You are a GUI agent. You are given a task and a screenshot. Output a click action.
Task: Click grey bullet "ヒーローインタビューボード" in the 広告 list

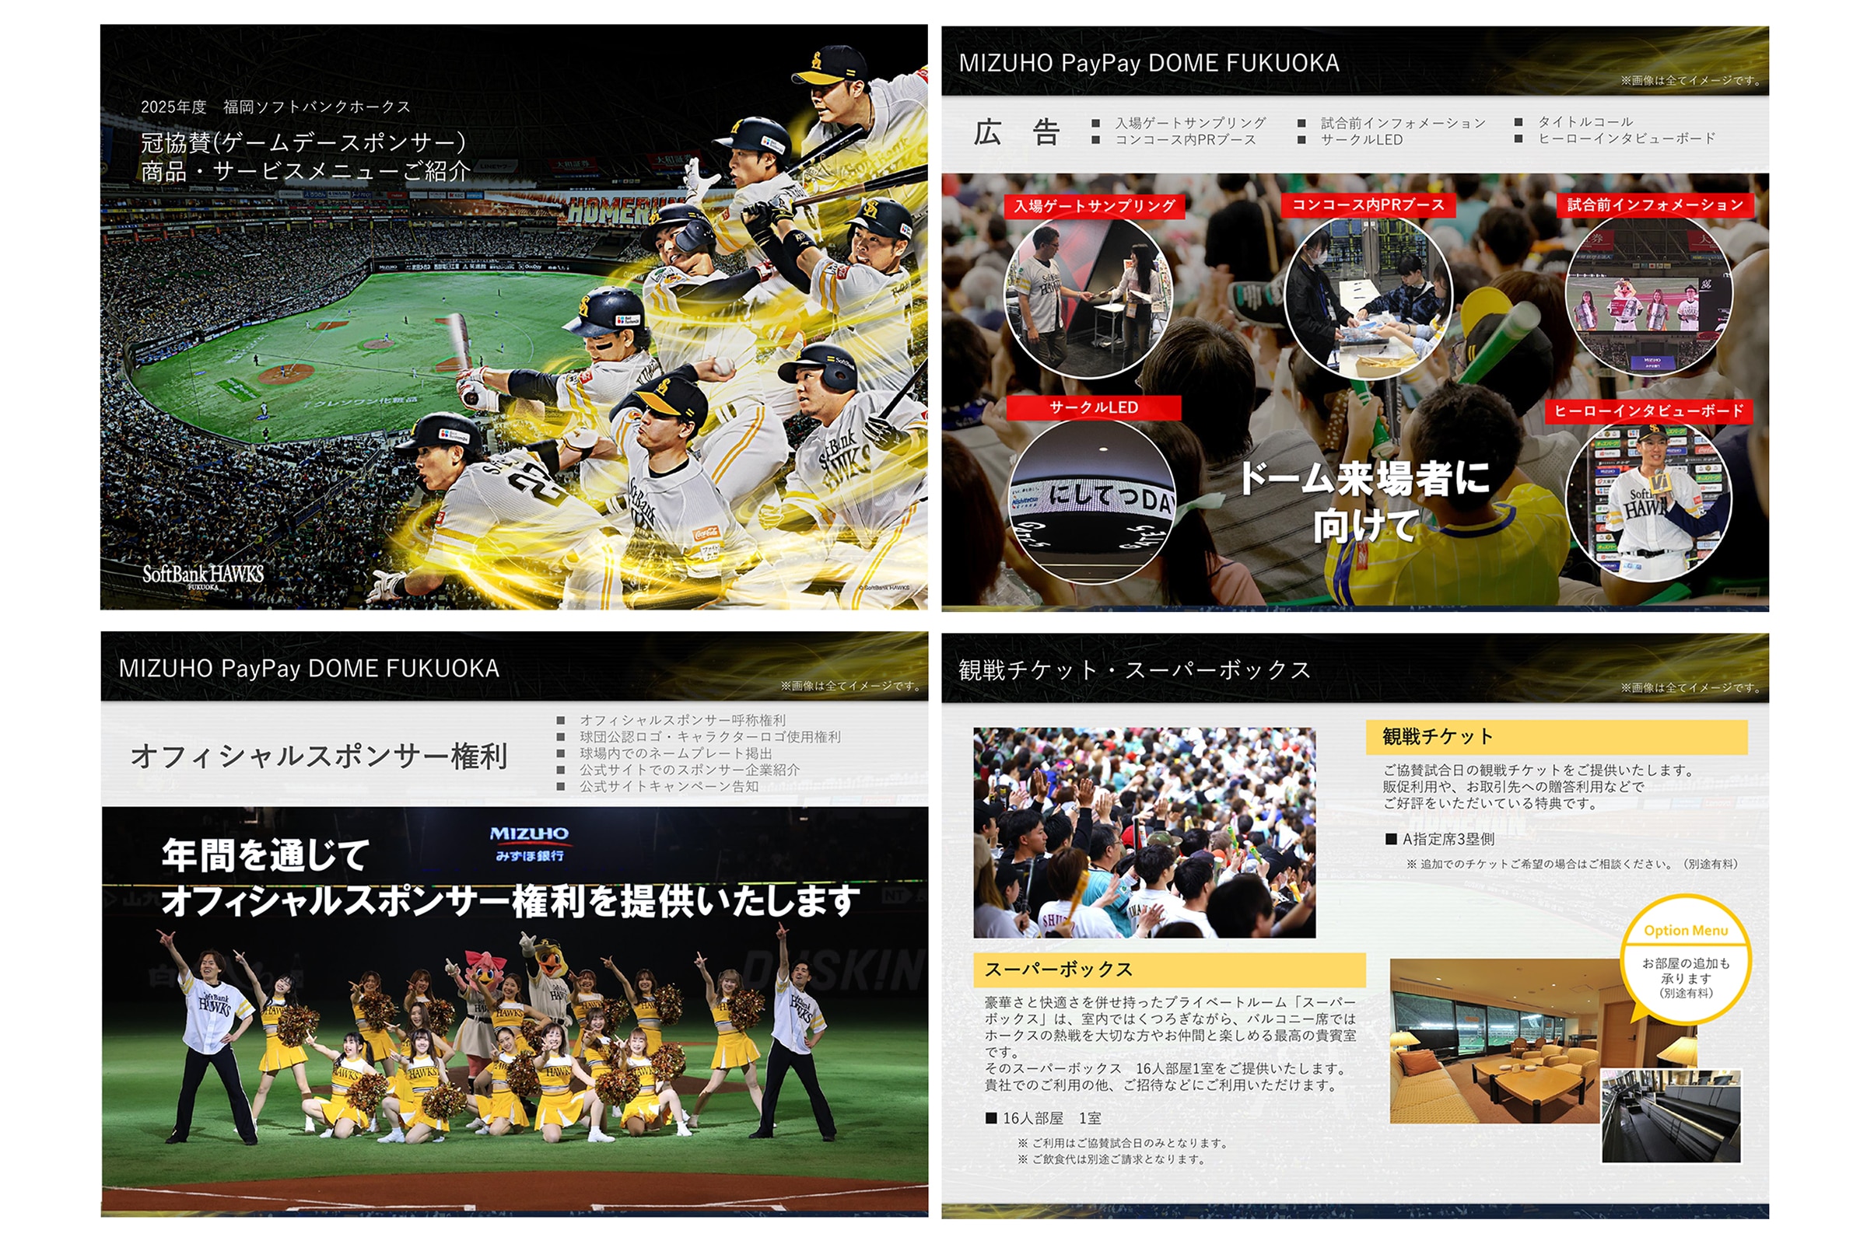(x=1627, y=138)
